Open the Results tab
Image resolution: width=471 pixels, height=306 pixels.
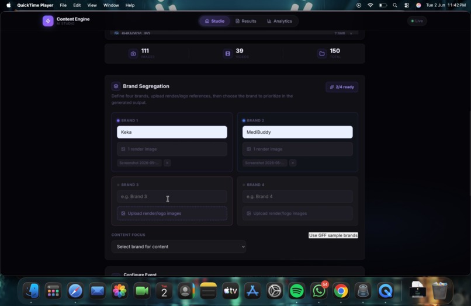245,21
